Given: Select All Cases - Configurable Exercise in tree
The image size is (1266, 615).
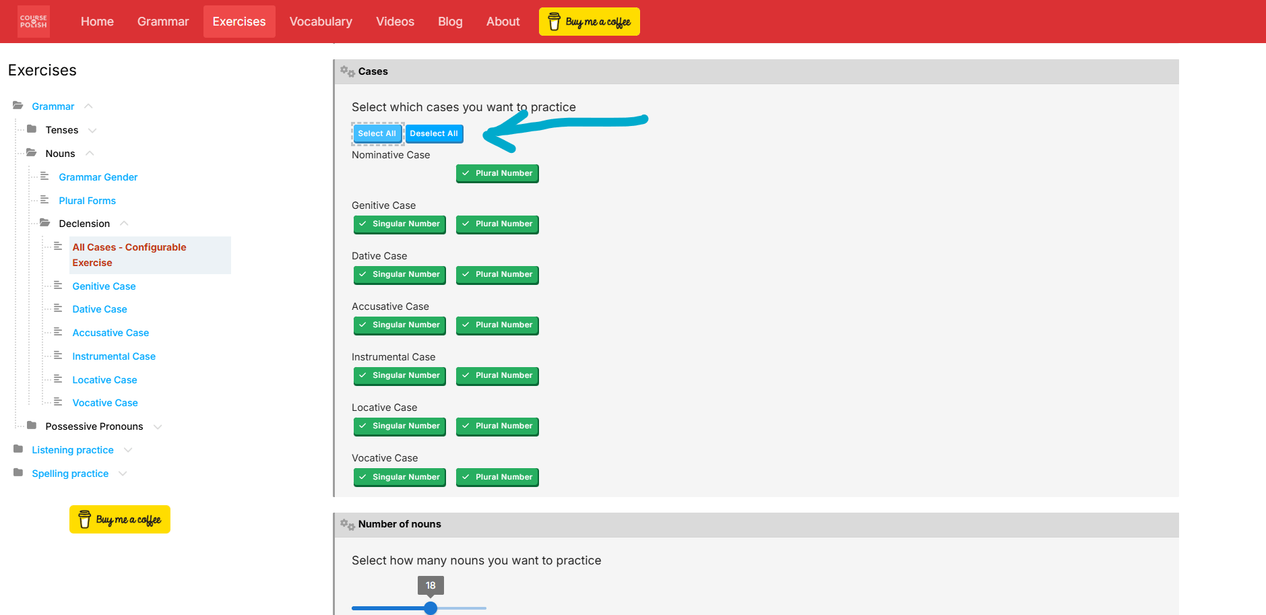Looking at the screenshot, I should point(129,255).
